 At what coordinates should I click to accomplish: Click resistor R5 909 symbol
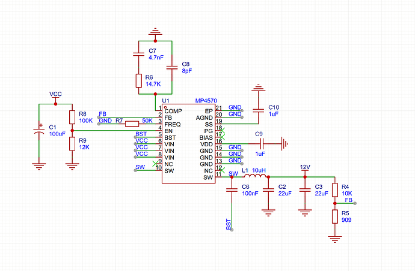coord(335,216)
